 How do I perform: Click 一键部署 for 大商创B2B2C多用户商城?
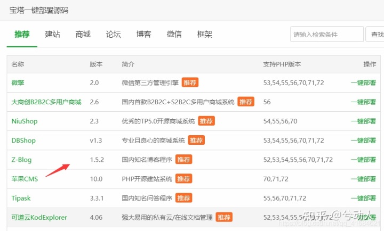pyautogui.click(x=363, y=102)
